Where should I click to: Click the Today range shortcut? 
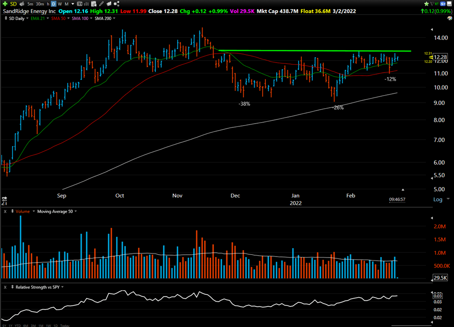point(65,325)
